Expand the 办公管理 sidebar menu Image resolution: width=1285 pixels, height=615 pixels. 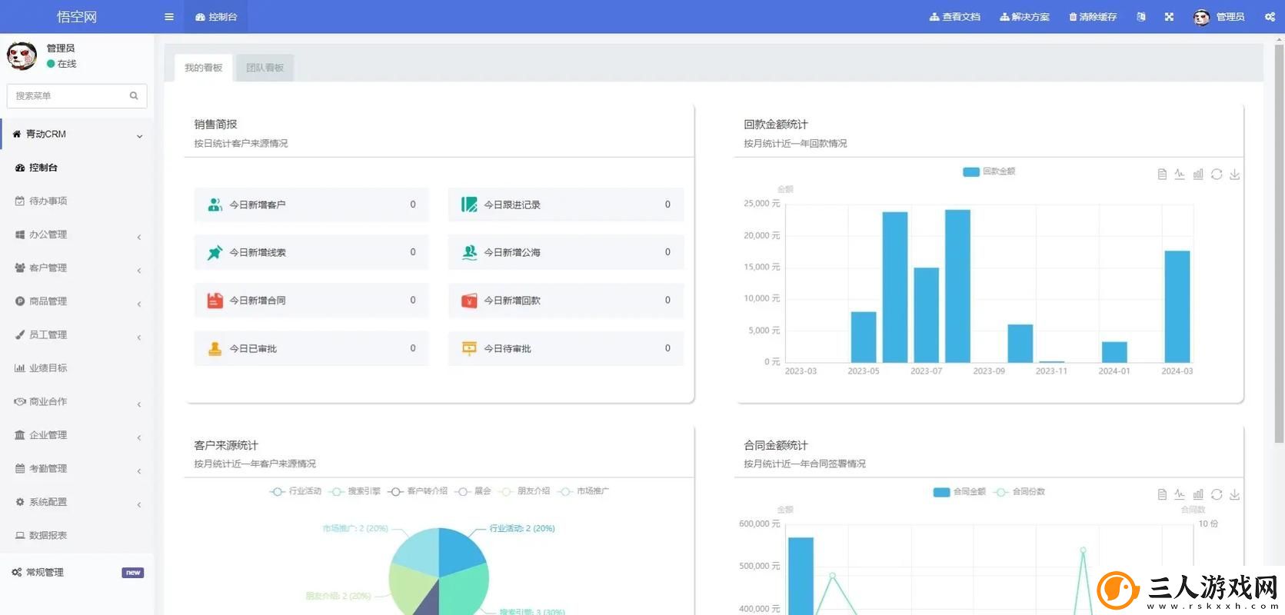coord(77,234)
